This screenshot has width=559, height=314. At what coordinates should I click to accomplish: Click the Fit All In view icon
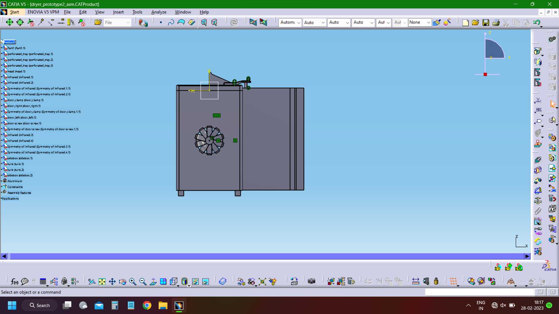point(102,281)
